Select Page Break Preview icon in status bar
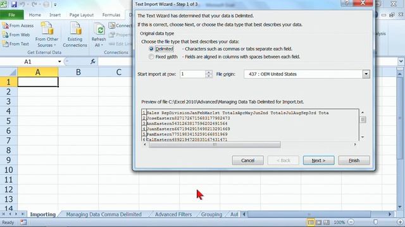405x227 pixels. (327, 223)
